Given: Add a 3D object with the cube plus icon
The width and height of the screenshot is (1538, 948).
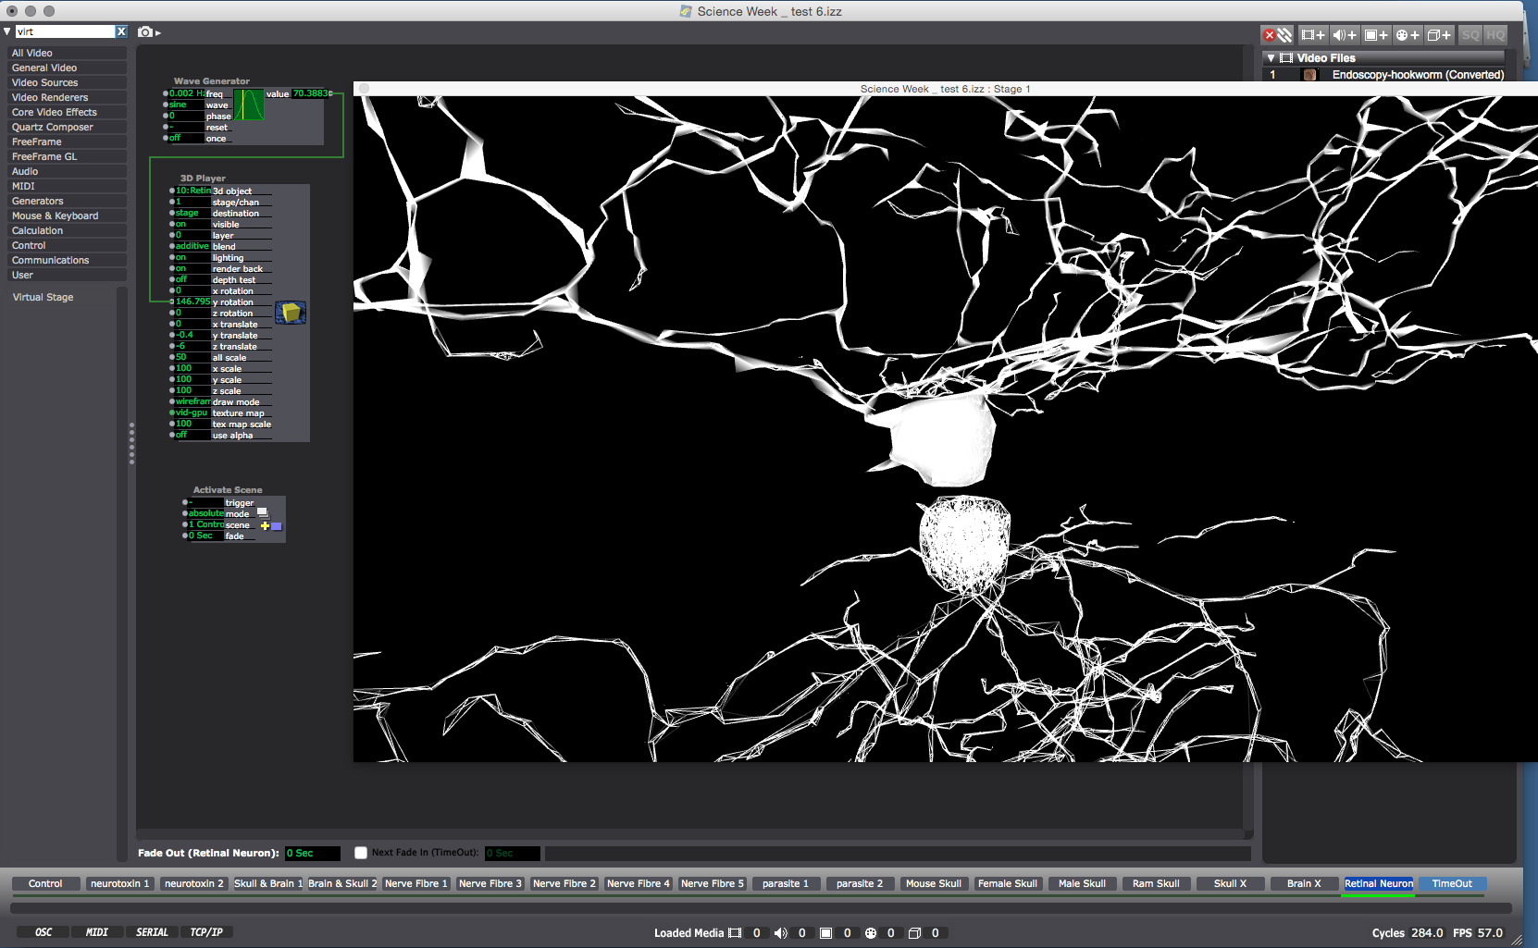Looking at the screenshot, I should [x=1439, y=35].
